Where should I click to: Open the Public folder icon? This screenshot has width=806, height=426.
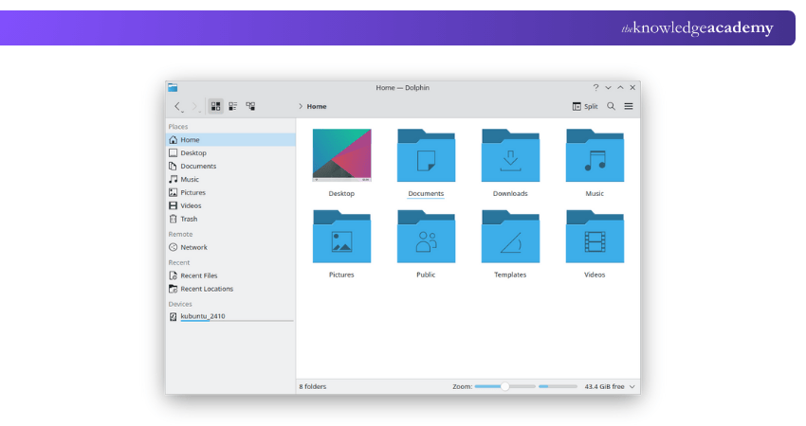pyautogui.click(x=426, y=238)
